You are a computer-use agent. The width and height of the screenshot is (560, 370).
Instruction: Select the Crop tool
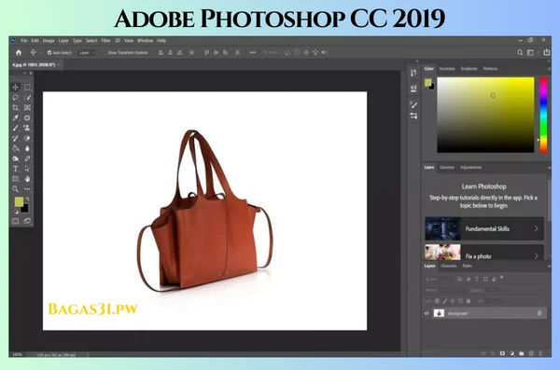pyautogui.click(x=15, y=107)
